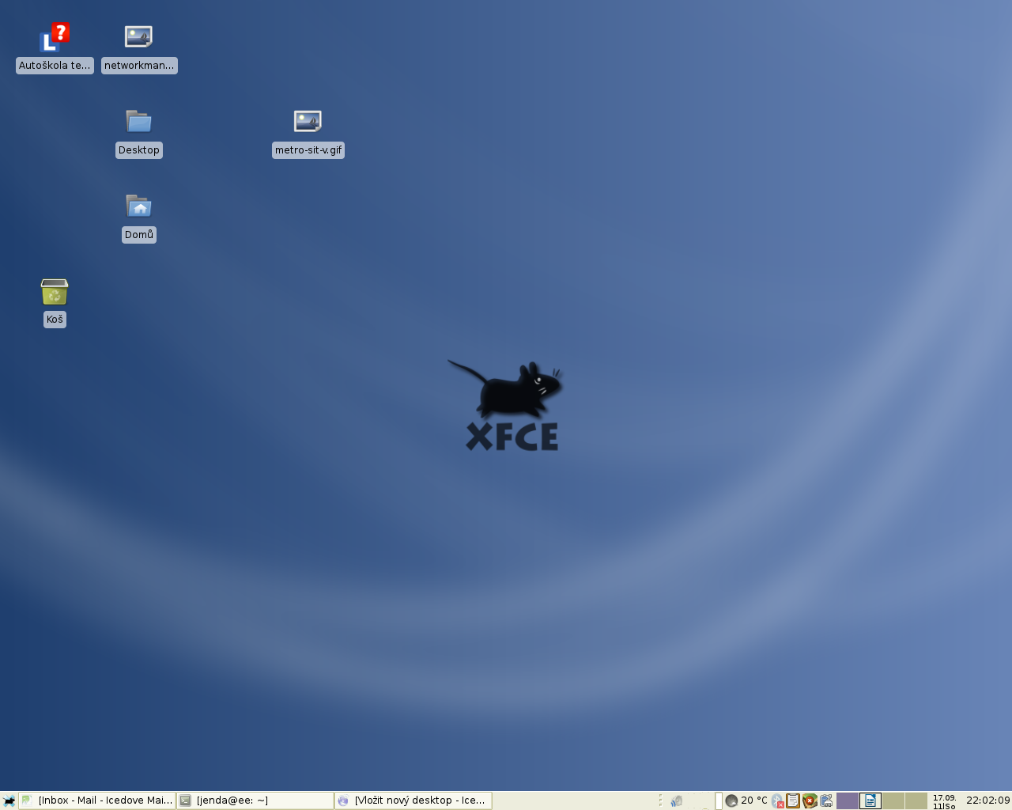Open the Domů home folder
The height and width of the screenshot is (810, 1012).
(x=139, y=207)
